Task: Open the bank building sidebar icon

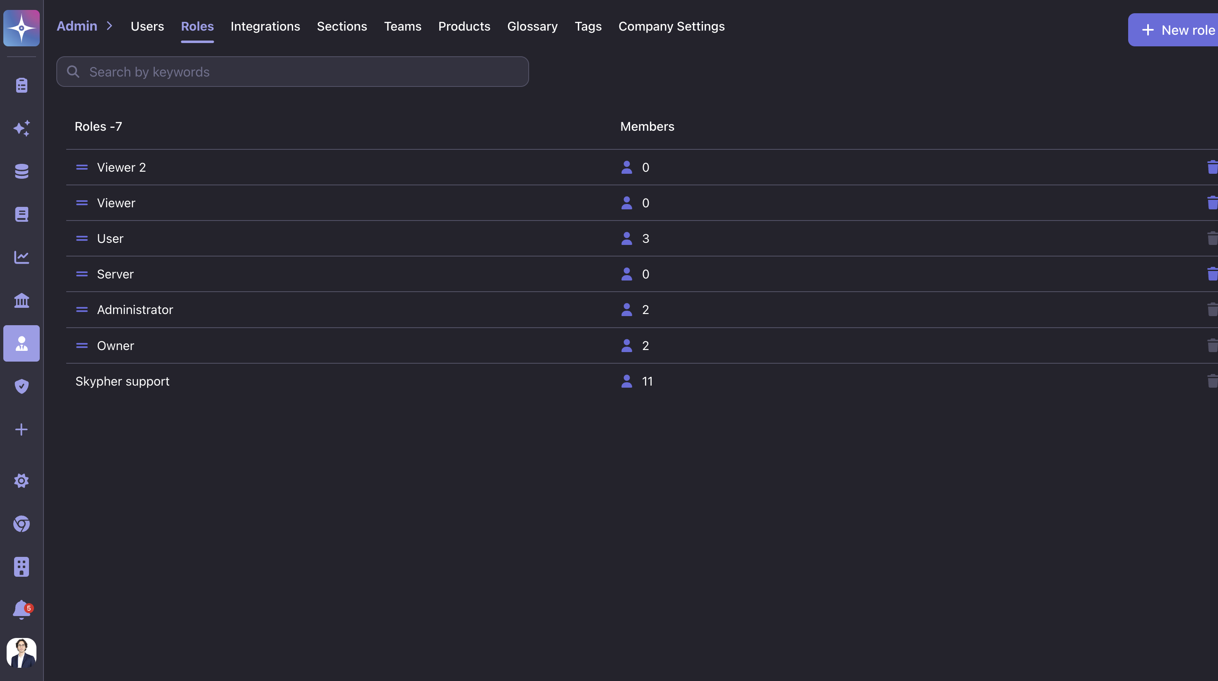Action: pos(21,300)
